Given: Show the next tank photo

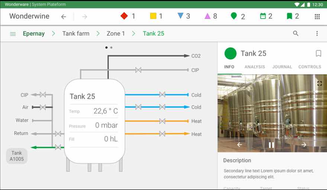Looking at the screenshot, I should tap(304, 145).
